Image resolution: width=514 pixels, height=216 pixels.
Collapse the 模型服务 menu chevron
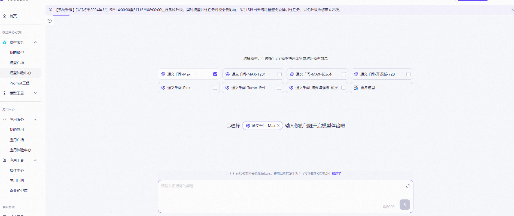coord(35,42)
